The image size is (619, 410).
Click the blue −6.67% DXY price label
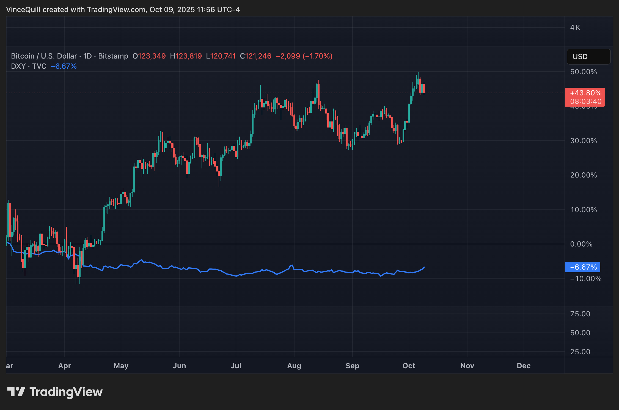tap(582, 267)
